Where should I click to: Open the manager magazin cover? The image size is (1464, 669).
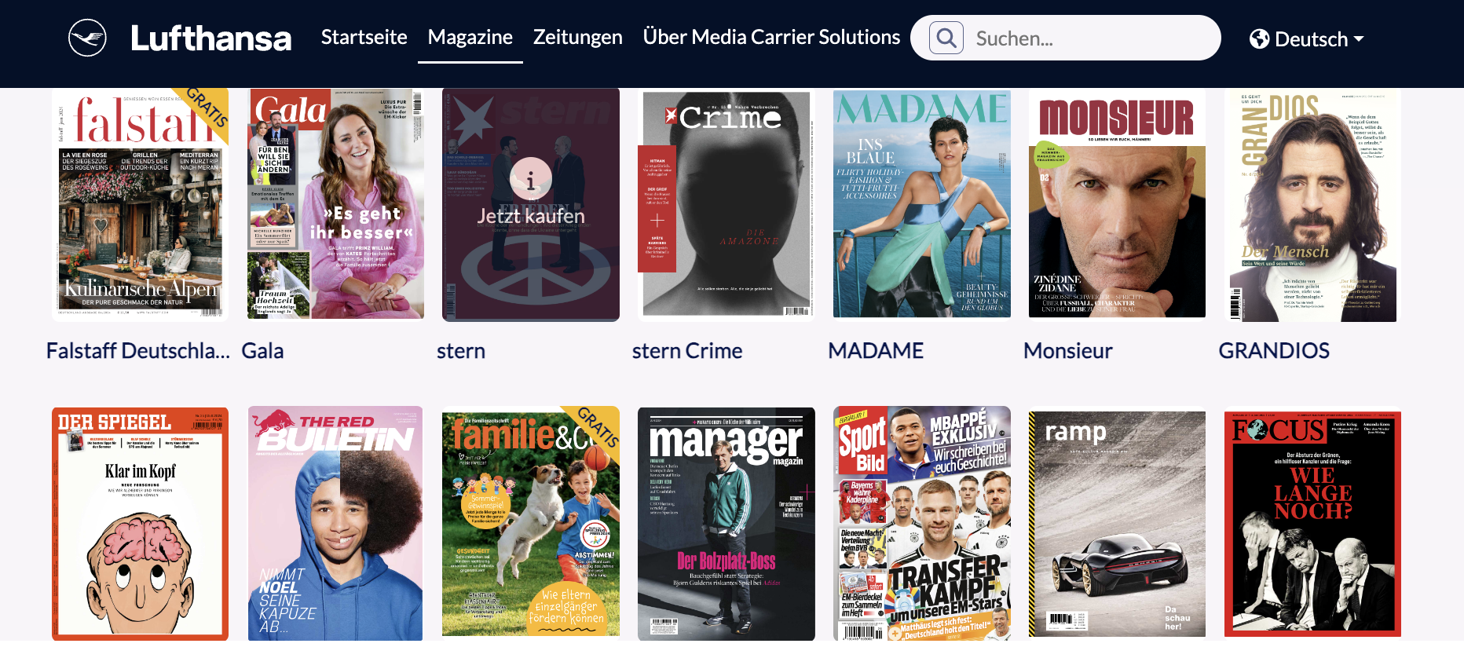[x=727, y=523]
